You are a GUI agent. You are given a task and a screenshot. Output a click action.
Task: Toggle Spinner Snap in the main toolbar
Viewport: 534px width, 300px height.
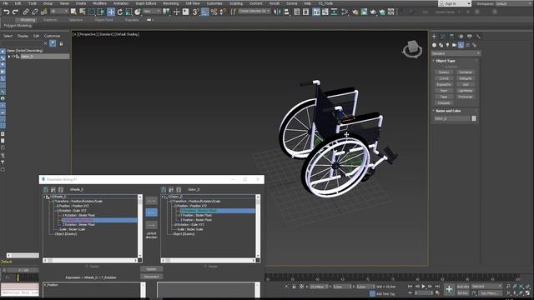click(223, 12)
